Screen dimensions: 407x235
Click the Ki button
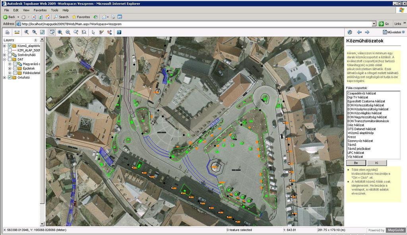click(x=377, y=163)
